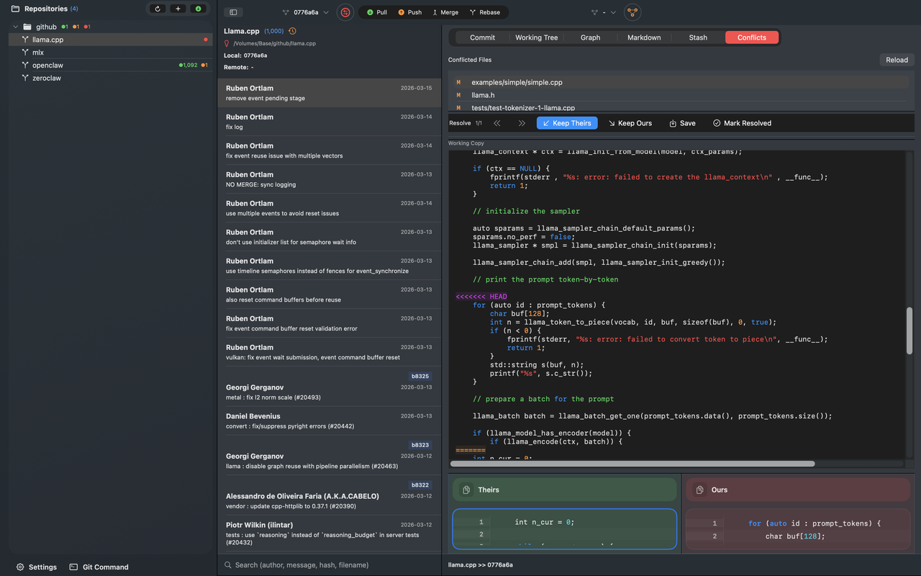Click the refresh icon in Repositories header
921x576 pixels.
(158, 9)
